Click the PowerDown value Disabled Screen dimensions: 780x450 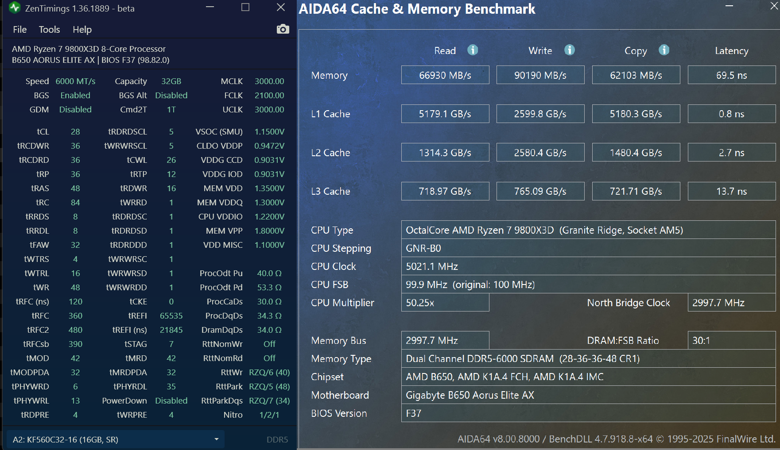171,400
